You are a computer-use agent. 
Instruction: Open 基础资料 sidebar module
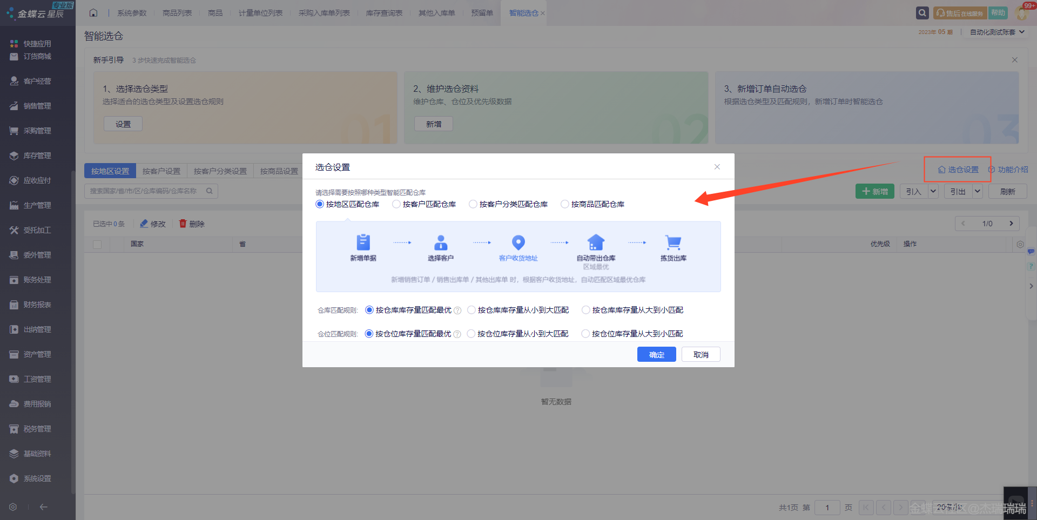pyautogui.click(x=31, y=454)
